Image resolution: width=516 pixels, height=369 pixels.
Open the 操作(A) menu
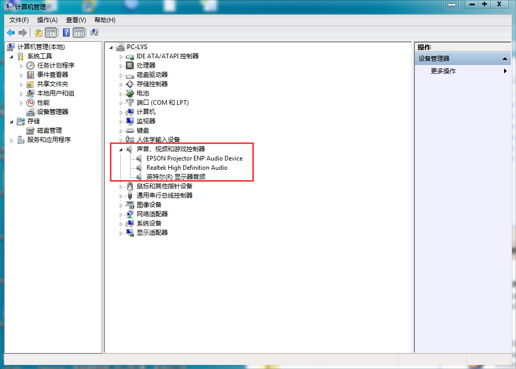(x=47, y=20)
